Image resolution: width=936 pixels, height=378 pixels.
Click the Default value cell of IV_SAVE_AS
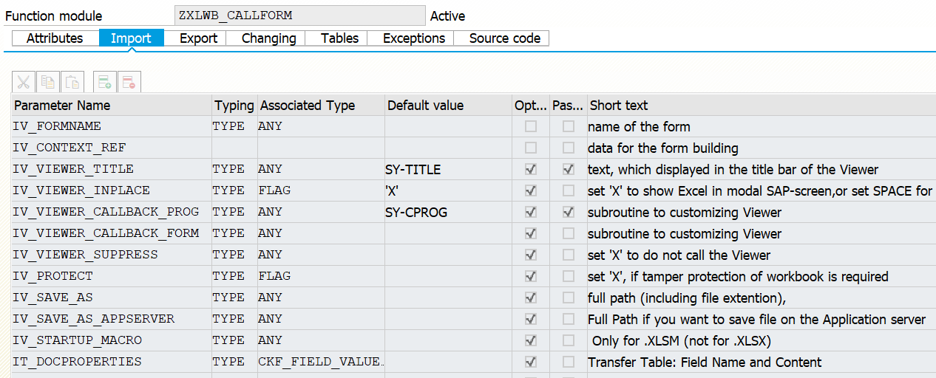pyautogui.click(x=448, y=298)
